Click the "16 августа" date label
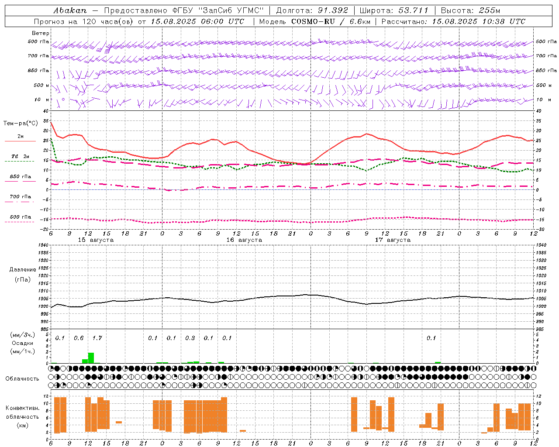Image resolution: width=559 pixels, height=447 pixels. pos(244,240)
